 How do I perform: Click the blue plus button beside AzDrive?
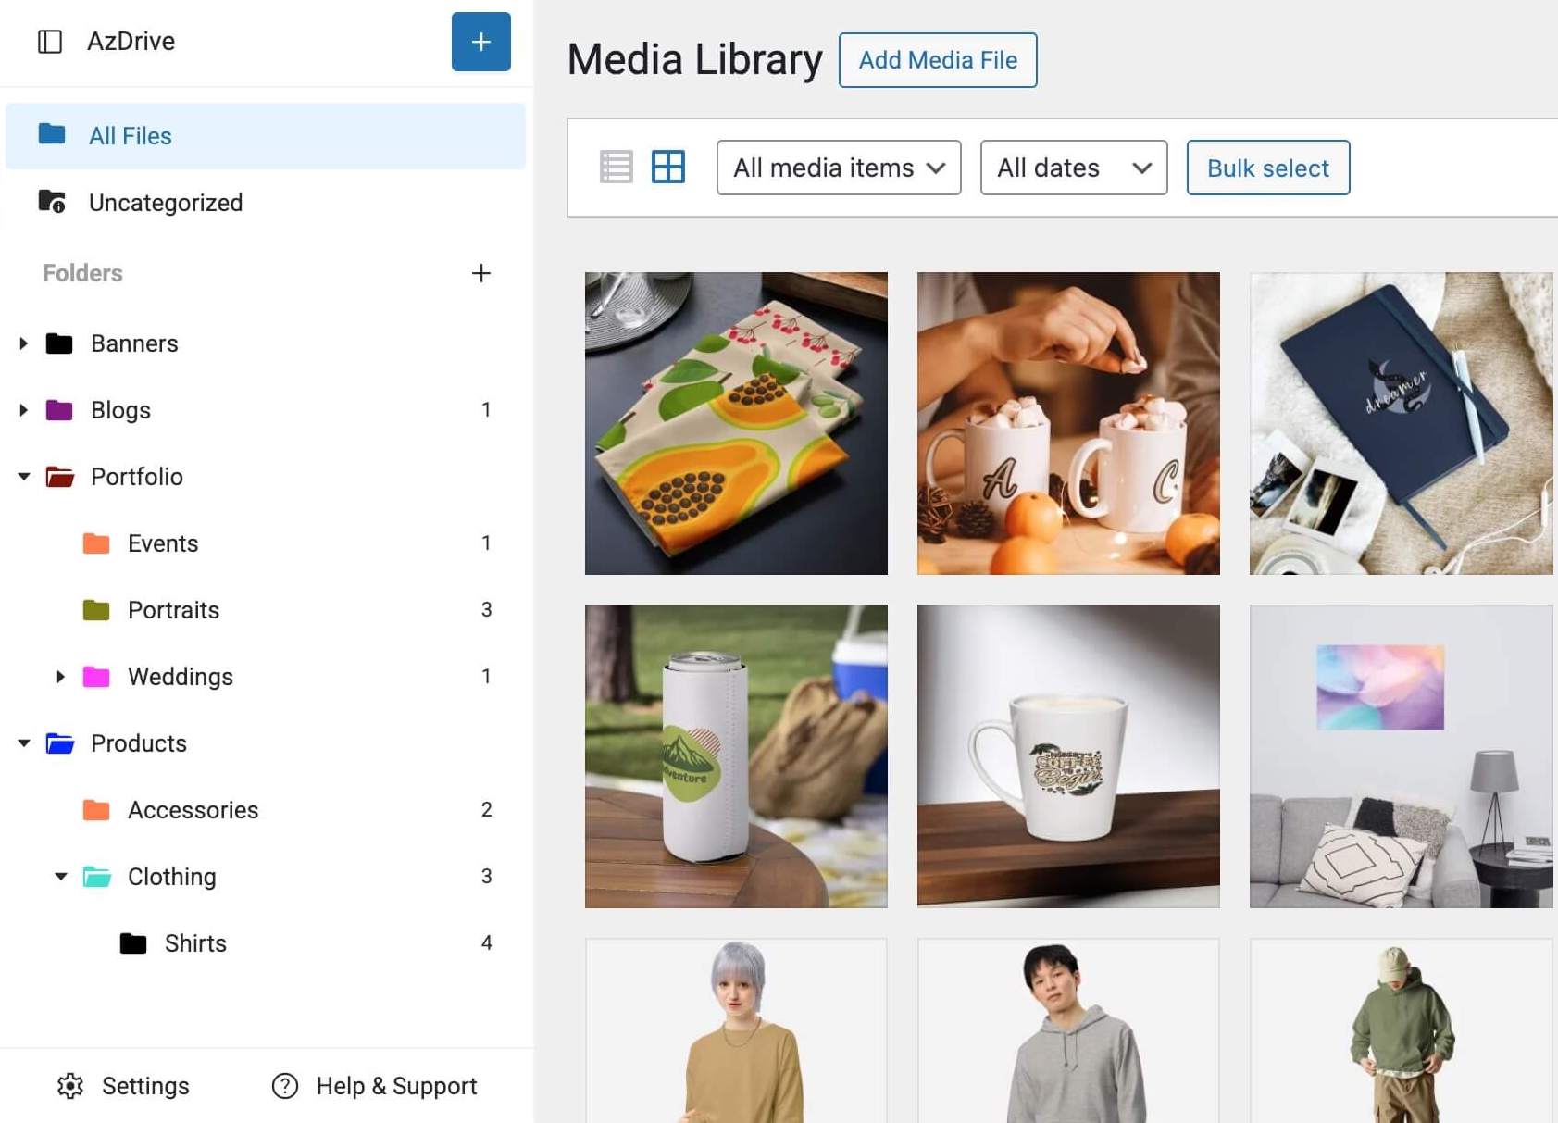point(480,42)
